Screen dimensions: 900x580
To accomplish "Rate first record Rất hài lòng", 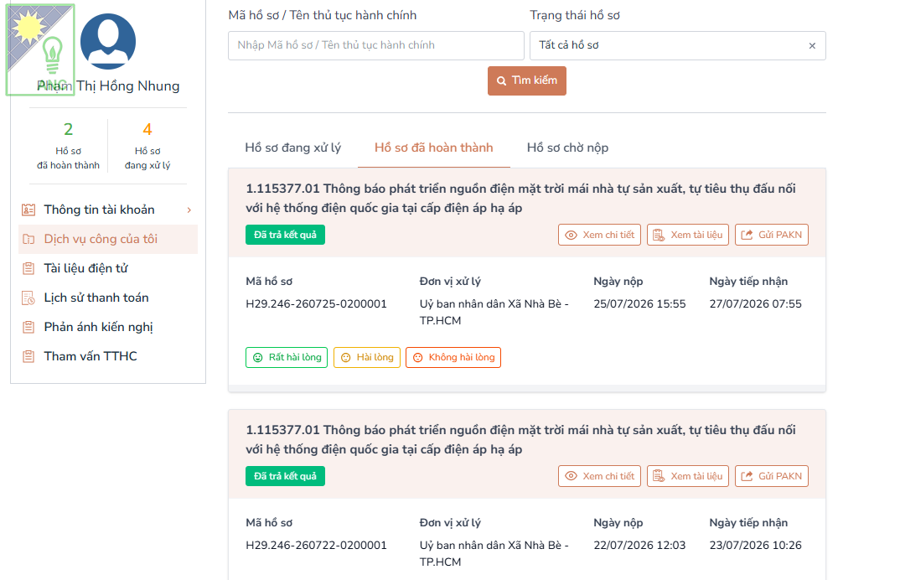I will 287,357.
